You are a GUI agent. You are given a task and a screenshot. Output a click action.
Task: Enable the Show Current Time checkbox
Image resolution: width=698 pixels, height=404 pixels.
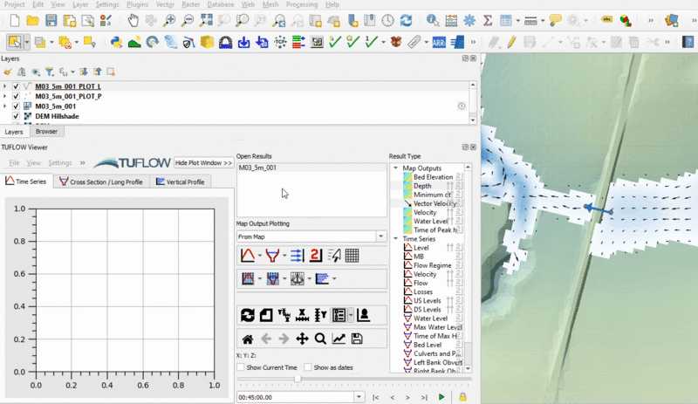[x=241, y=367]
